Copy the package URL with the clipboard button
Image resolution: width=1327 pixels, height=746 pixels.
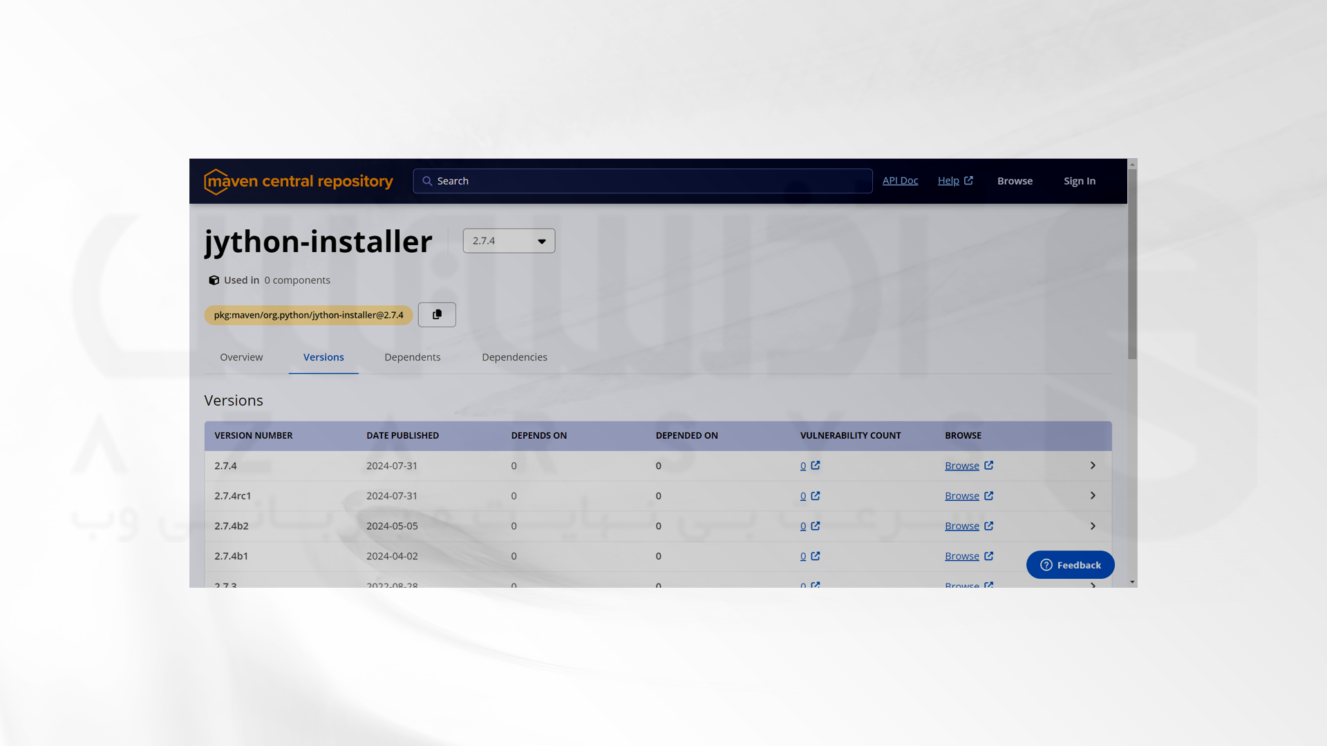click(x=437, y=315)
